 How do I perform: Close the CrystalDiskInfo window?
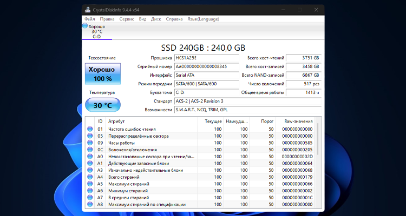click(x=316, y=10)
